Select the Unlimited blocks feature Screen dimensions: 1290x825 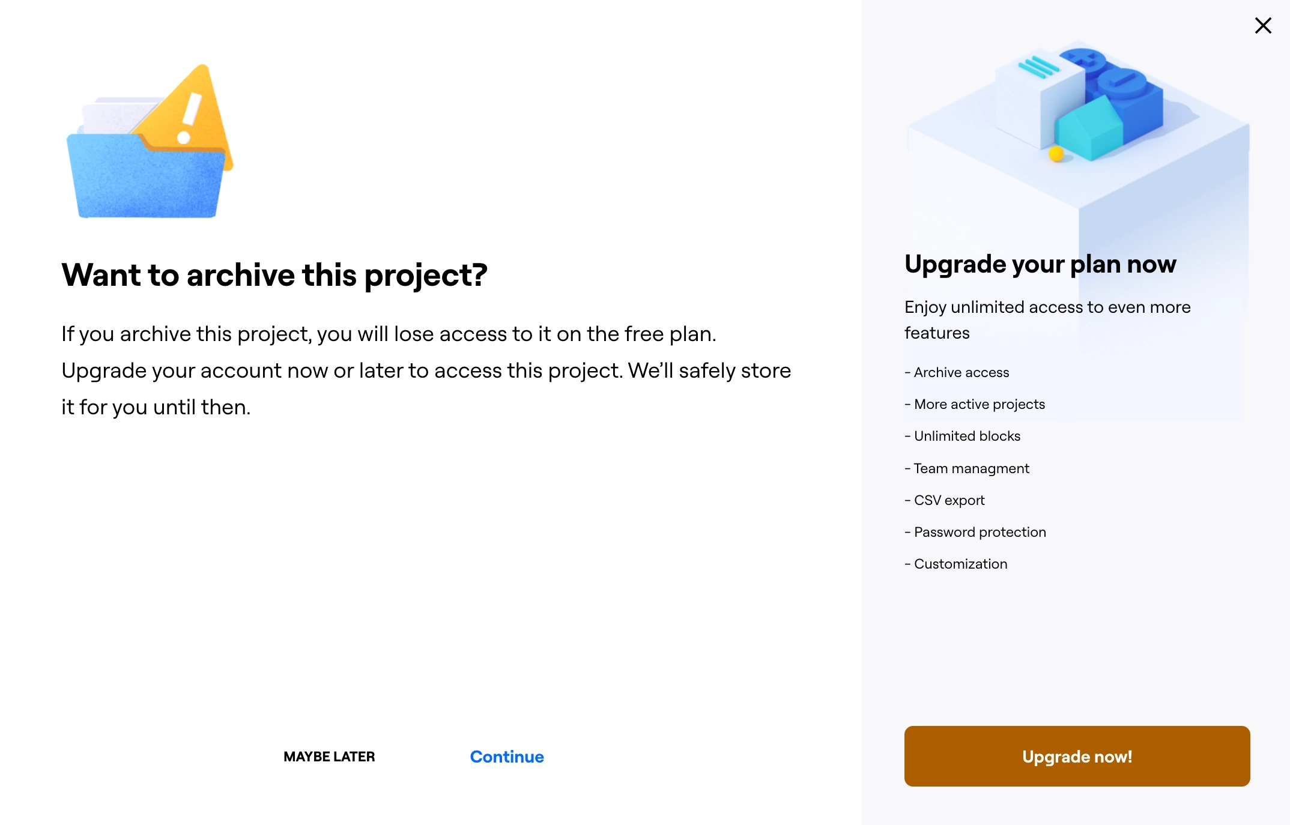(x=962, y=436)
